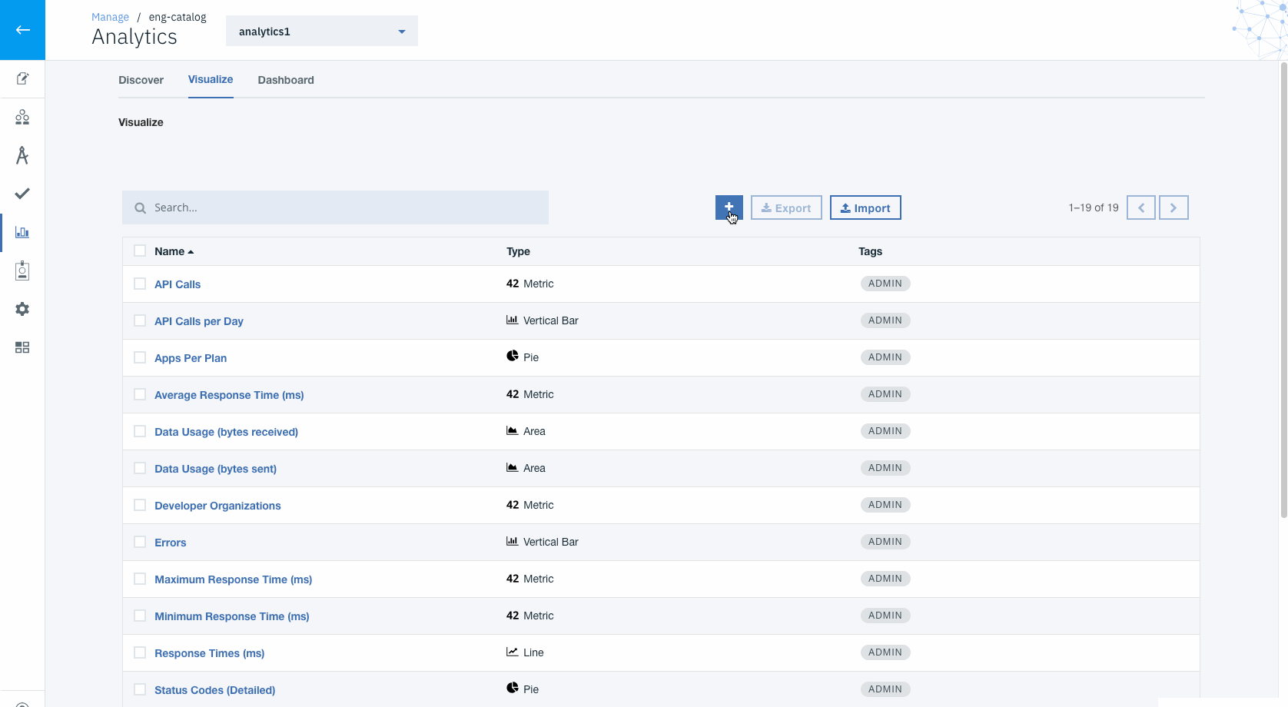Check the Developer Organizations checkbox

(140, 505)
